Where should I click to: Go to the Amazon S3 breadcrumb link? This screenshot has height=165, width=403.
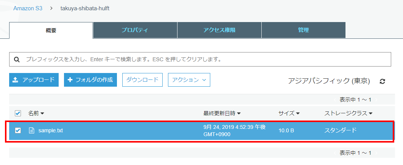point(28,8)
